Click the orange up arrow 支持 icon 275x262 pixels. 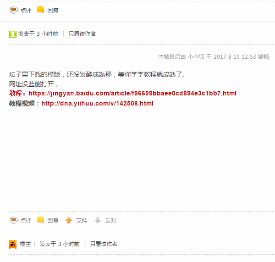pos(69,220)
